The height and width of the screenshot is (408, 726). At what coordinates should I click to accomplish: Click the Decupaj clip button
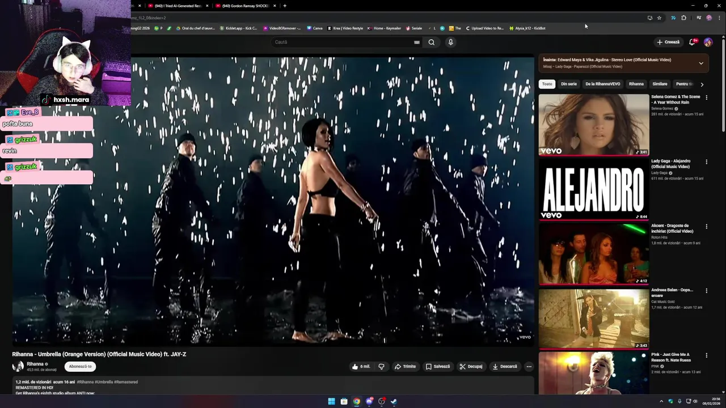471,367
